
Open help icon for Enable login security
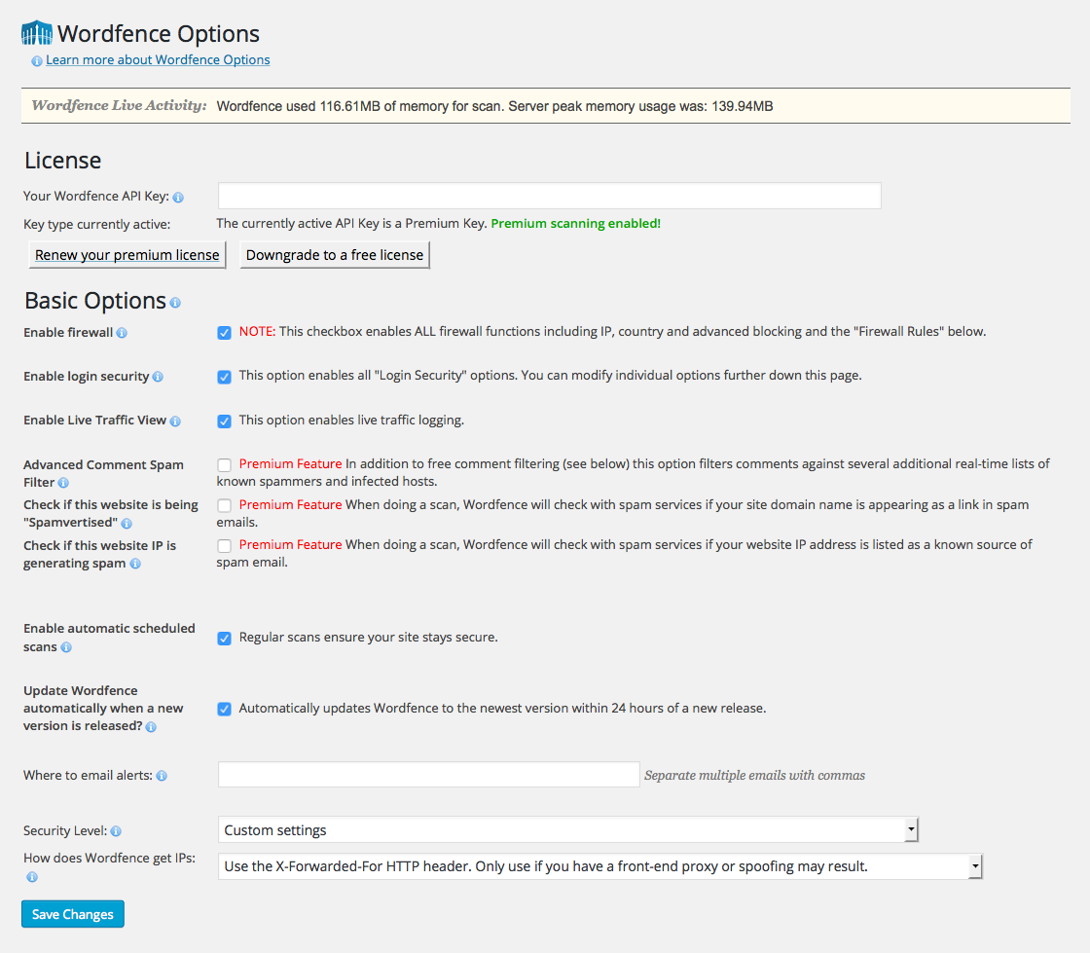pos(158,377)
